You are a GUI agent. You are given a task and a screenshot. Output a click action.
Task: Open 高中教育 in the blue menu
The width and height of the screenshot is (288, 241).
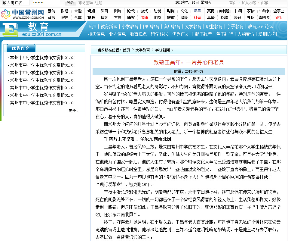(x=172, y=27)
